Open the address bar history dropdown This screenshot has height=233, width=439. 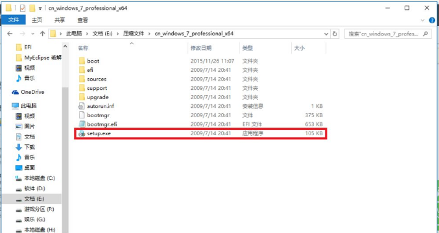(x=326, y=34)
